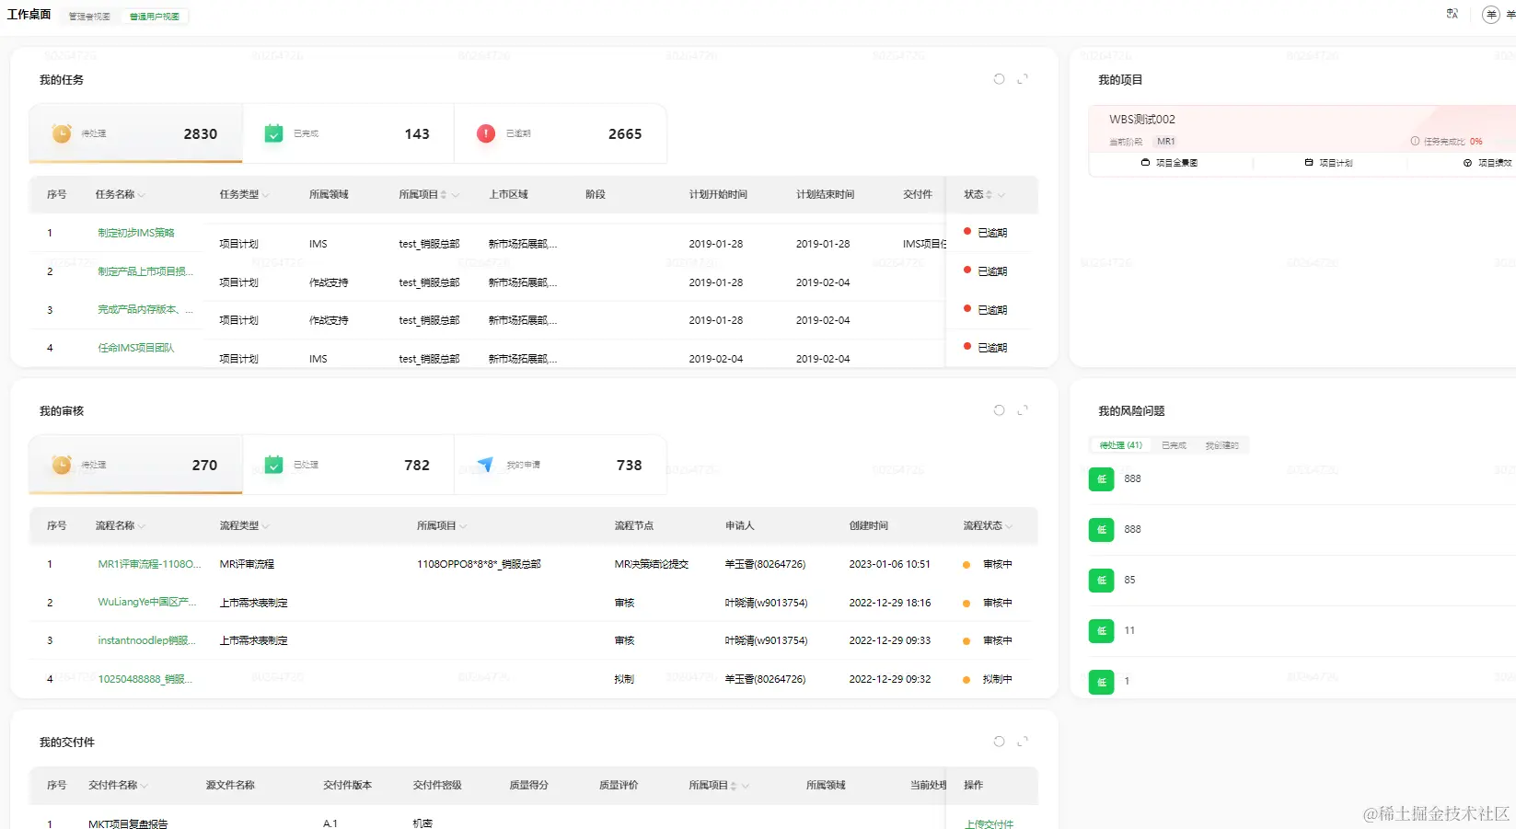1516x829 pixels.
Task: Expand 我的任务 panel to fullscreen
Action: (1023, 79)
